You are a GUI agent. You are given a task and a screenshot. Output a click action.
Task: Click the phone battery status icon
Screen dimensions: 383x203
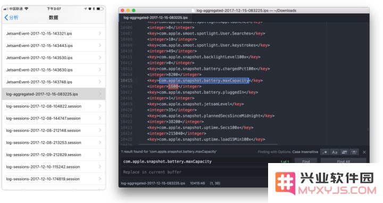pyautogui.click(x=99, y=9)
